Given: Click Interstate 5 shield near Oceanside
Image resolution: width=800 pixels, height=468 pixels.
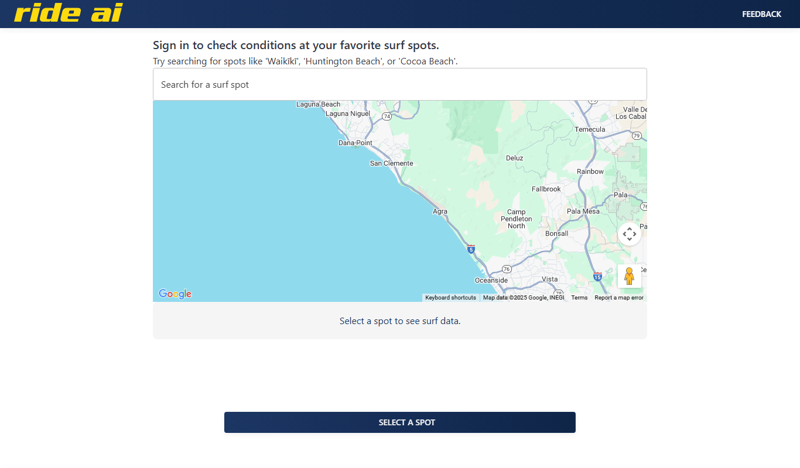Looking at the screenshot, I should point(471,249).
